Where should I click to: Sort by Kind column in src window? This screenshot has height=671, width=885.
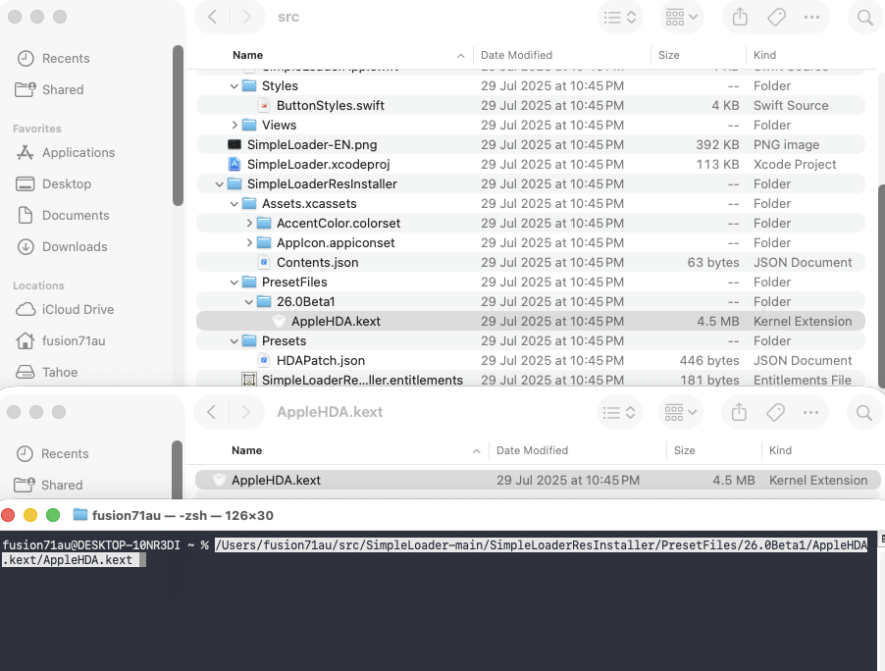pos(764,55)
